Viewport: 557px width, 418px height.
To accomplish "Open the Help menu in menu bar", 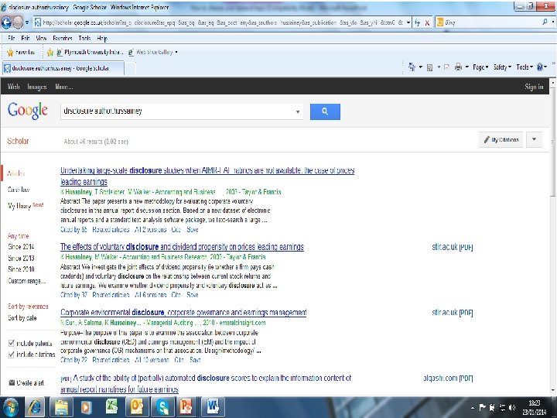I will [102, 38].
